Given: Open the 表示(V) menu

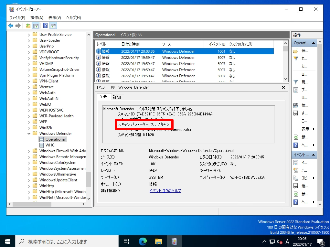Looking at the screenshot, I should 55,18.
